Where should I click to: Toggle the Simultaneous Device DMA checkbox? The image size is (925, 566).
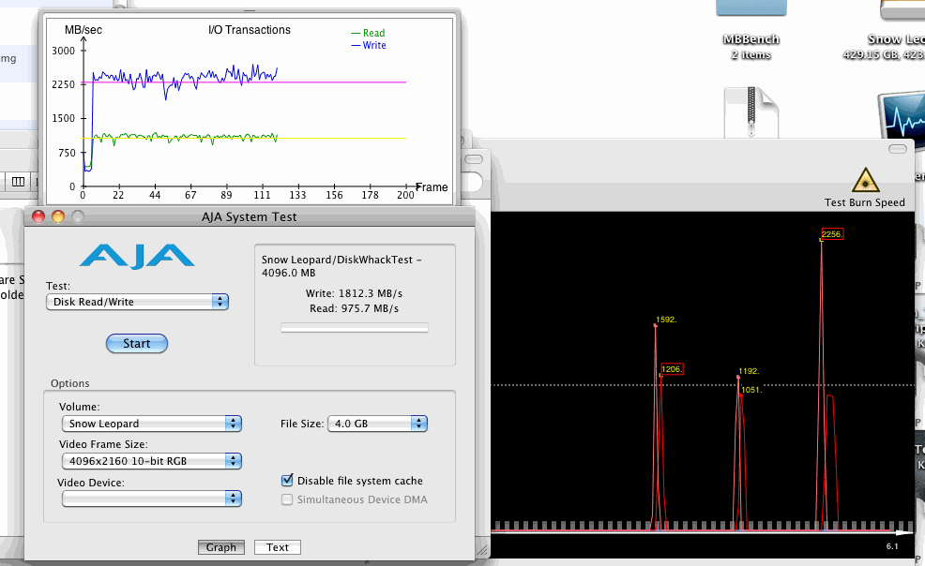coord(287,499)
